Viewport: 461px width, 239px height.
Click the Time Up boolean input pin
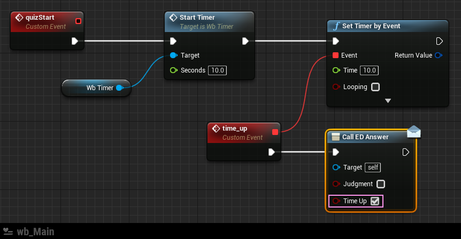coord(336,201)
